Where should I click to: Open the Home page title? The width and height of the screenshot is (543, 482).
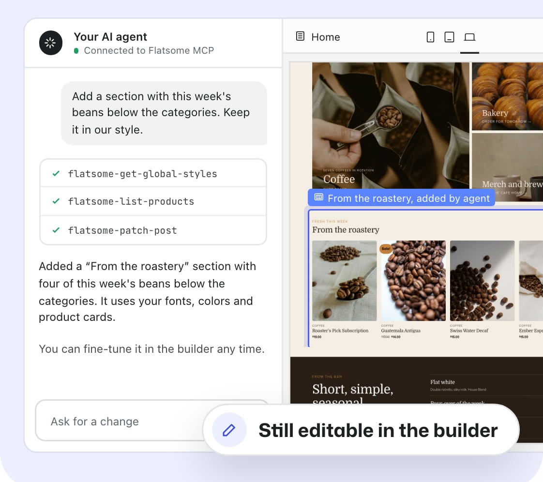[x=326, y=37]
